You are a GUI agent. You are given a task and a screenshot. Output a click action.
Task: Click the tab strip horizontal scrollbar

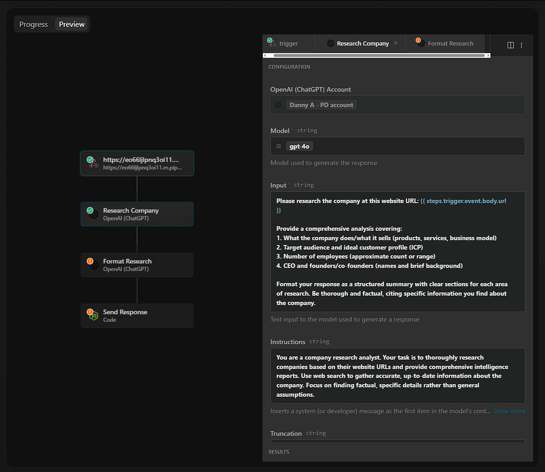click(379, 55)
